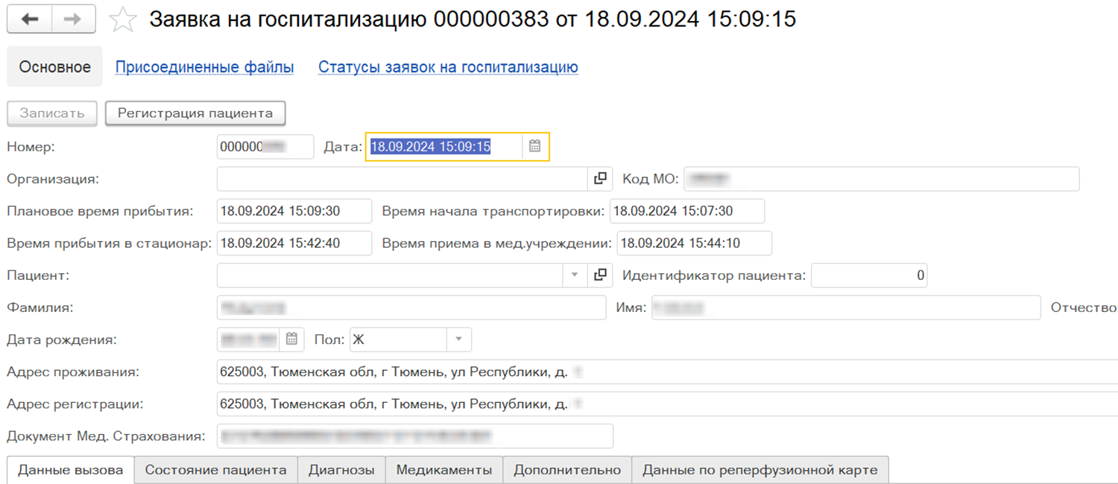Click the Идентификатор пациента field
The image size is (1118, 484).
tap(869, 276)
